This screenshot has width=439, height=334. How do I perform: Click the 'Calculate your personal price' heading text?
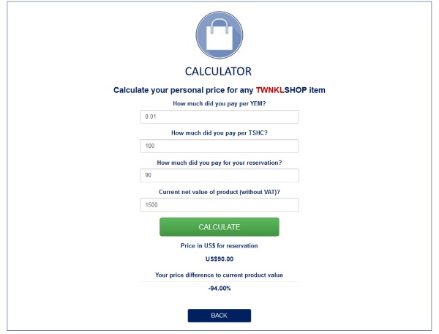pyautogui.click(x=219, y=90)
